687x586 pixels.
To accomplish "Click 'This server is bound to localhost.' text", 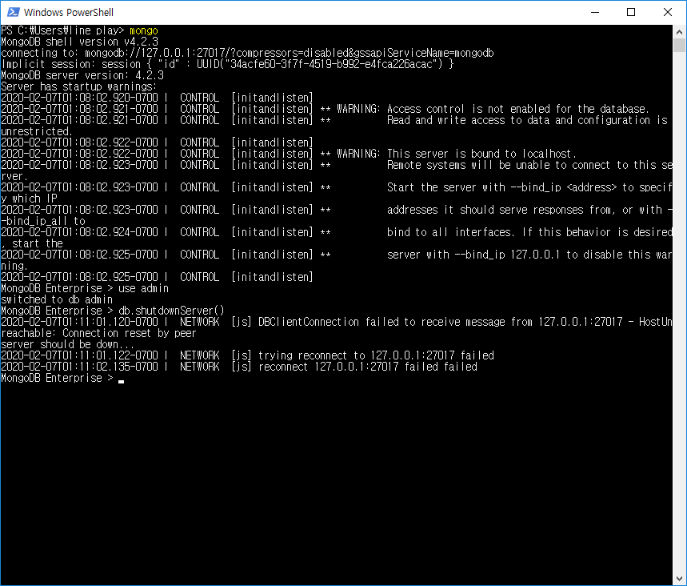I will [481, 154].
